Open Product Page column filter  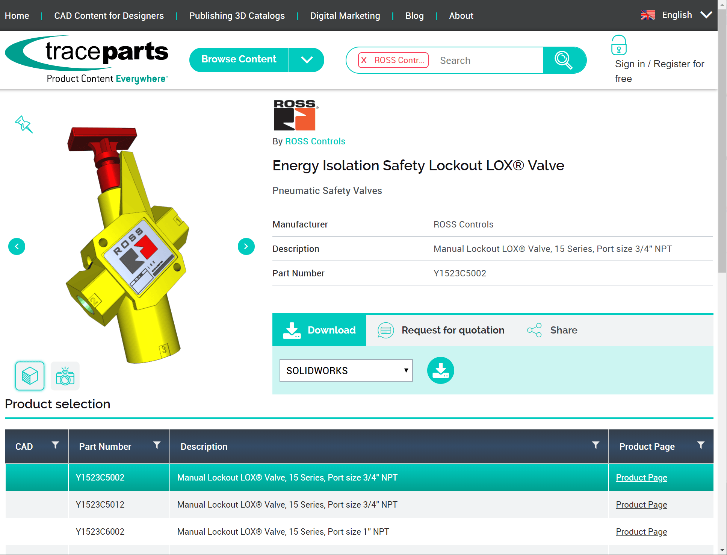[701, 445]
